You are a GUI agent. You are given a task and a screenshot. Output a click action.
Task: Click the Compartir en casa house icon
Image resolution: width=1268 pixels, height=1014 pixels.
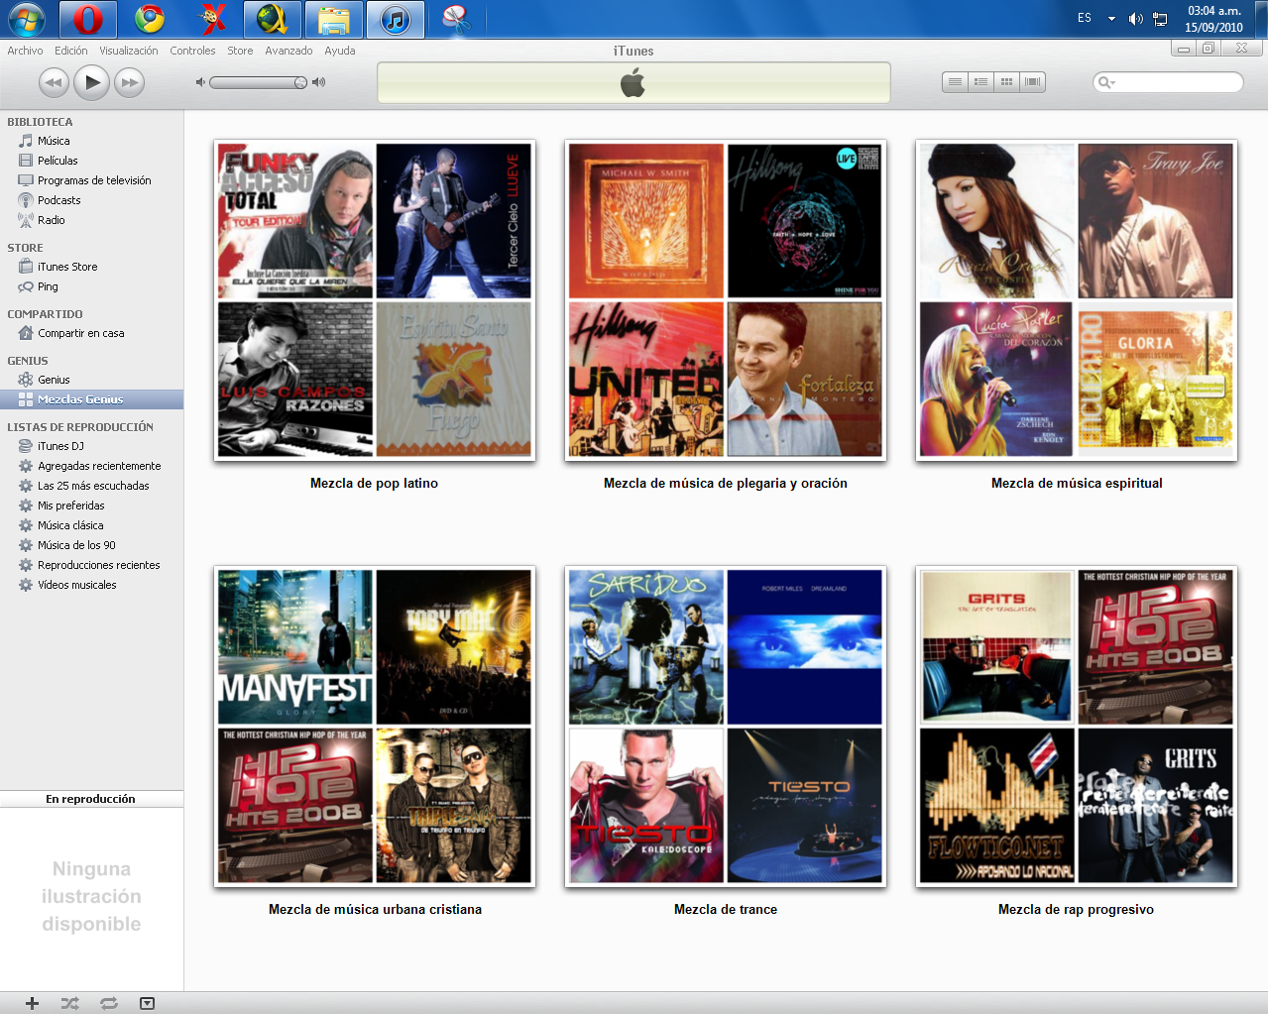pyautogui.click(x=26, y=333)
